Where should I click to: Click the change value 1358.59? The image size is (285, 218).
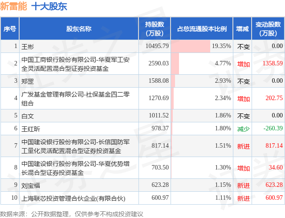click(273, 64)
